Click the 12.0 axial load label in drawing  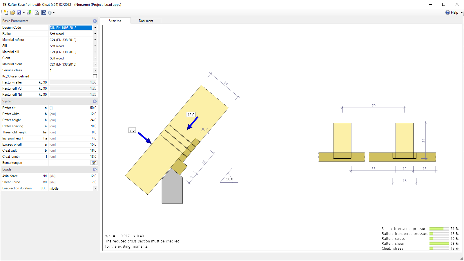(191, 115)
